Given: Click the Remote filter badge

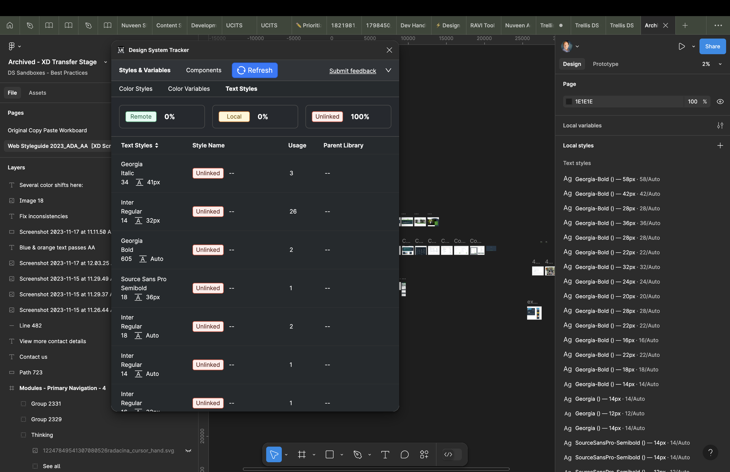Looking at the screenshot, I should coord(141,117).
